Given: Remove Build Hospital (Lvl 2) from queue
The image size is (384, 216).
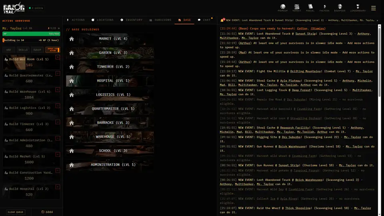Looking at the screenshot, I should [x=58, y=187].
